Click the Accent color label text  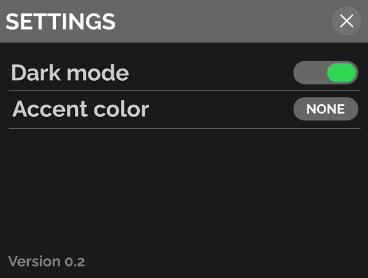click(80, 109)
